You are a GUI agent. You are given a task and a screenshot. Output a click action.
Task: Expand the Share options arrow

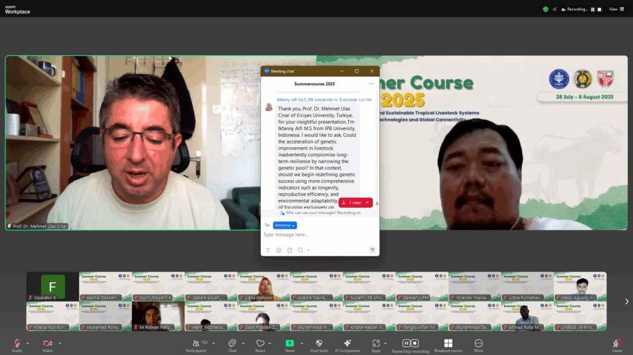tap(302, 343)
